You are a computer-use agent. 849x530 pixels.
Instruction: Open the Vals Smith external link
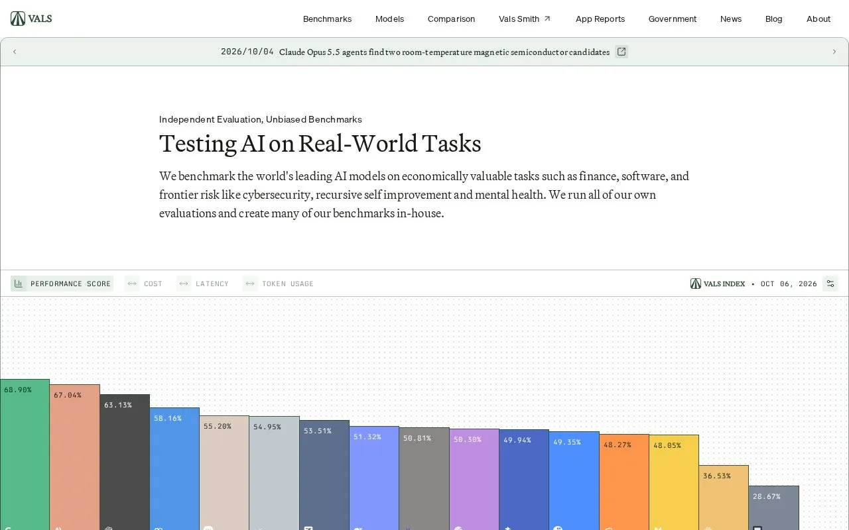click(525, 19)
